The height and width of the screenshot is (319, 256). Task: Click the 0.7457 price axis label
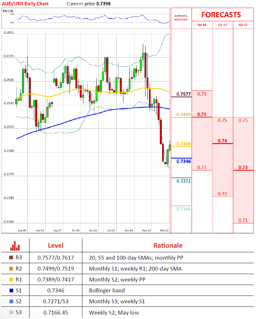(x=9, y=127)
